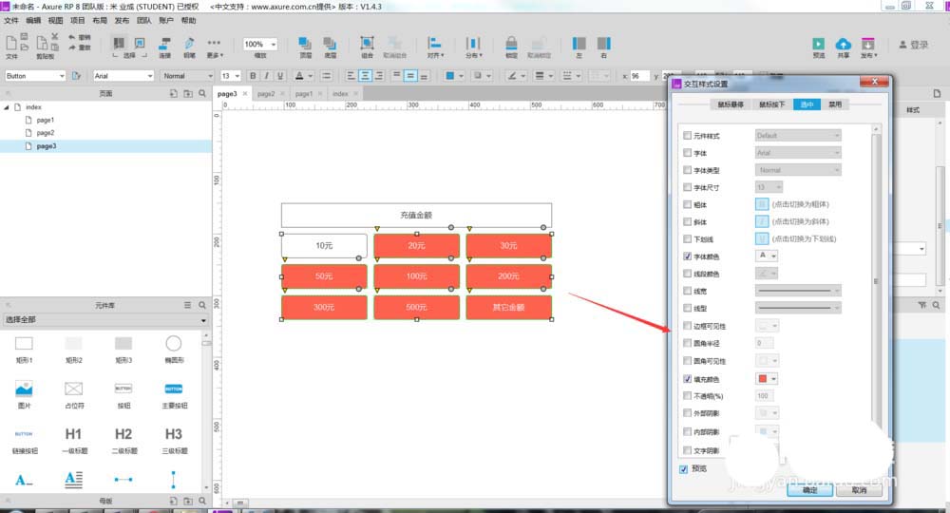Click the Publish (发布) toolbar icon
The image size is (950, 513).
[x=868, y=44]
